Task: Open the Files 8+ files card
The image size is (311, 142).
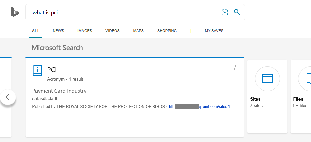Action: [301, 96]
